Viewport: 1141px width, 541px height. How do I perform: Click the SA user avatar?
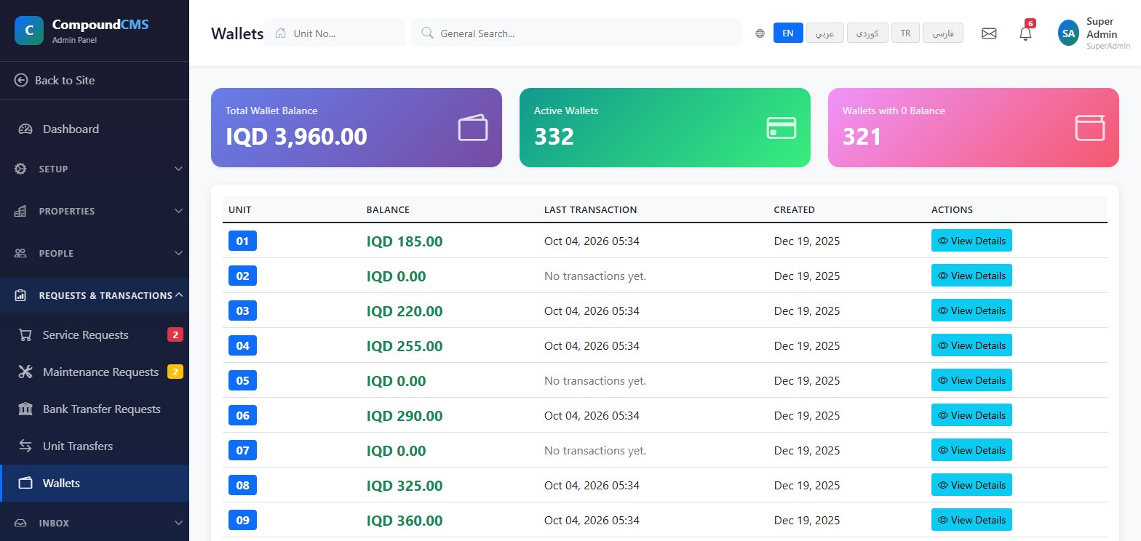pos(1068,33)
